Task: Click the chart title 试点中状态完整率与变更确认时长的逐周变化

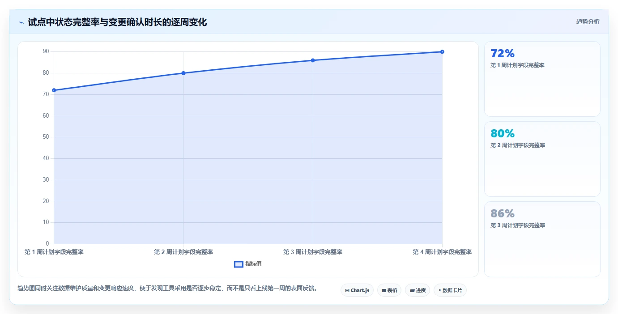Action: click(117, 22)
